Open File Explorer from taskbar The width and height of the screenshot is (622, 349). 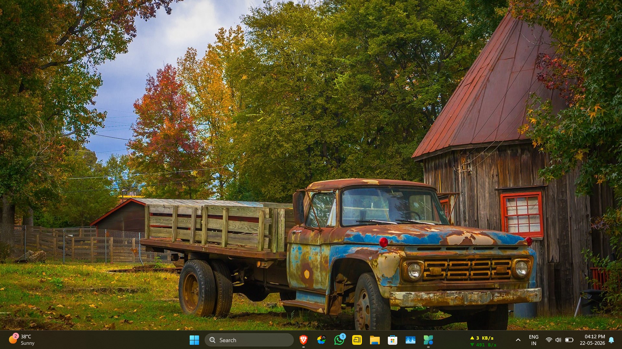(x=375, y=340)
